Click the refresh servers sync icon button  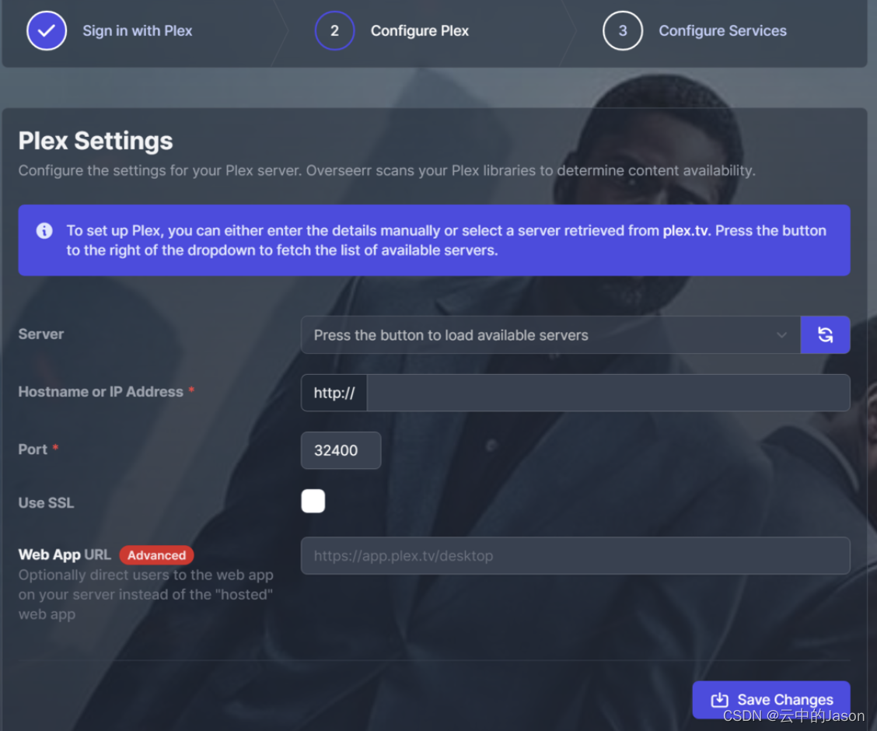click(x=825, y=335)
